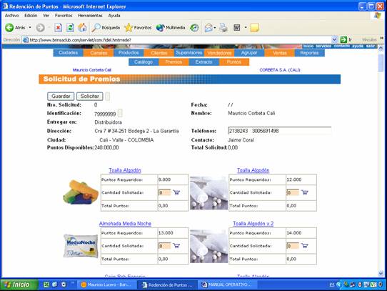The image size is (387, 291).
Task: Open the Ayuda menu
Action: (x=114, y=16)
